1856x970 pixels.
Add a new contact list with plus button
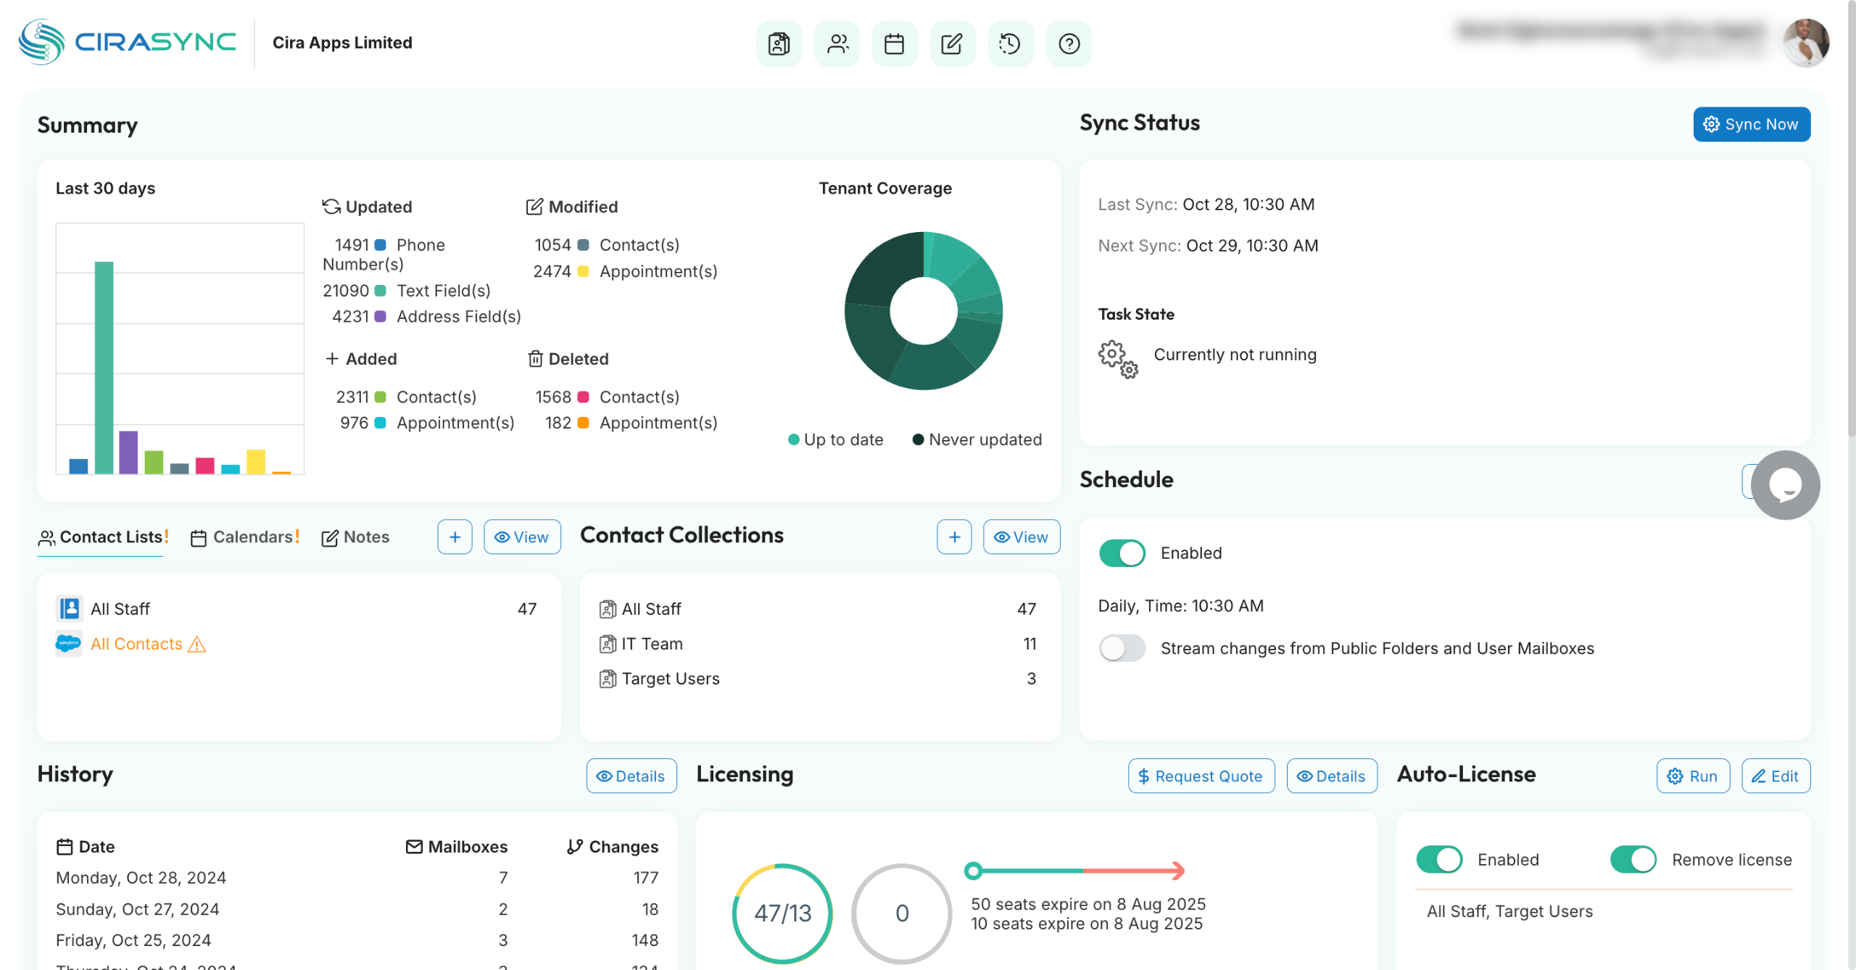455,536
